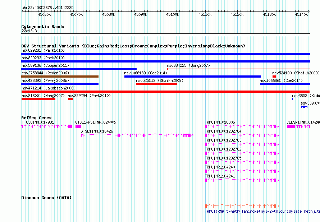
Task: Click the esv339070 variant glyph
Action: coord(304,107)
